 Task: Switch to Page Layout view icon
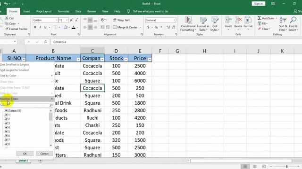[x=254, y=166]
